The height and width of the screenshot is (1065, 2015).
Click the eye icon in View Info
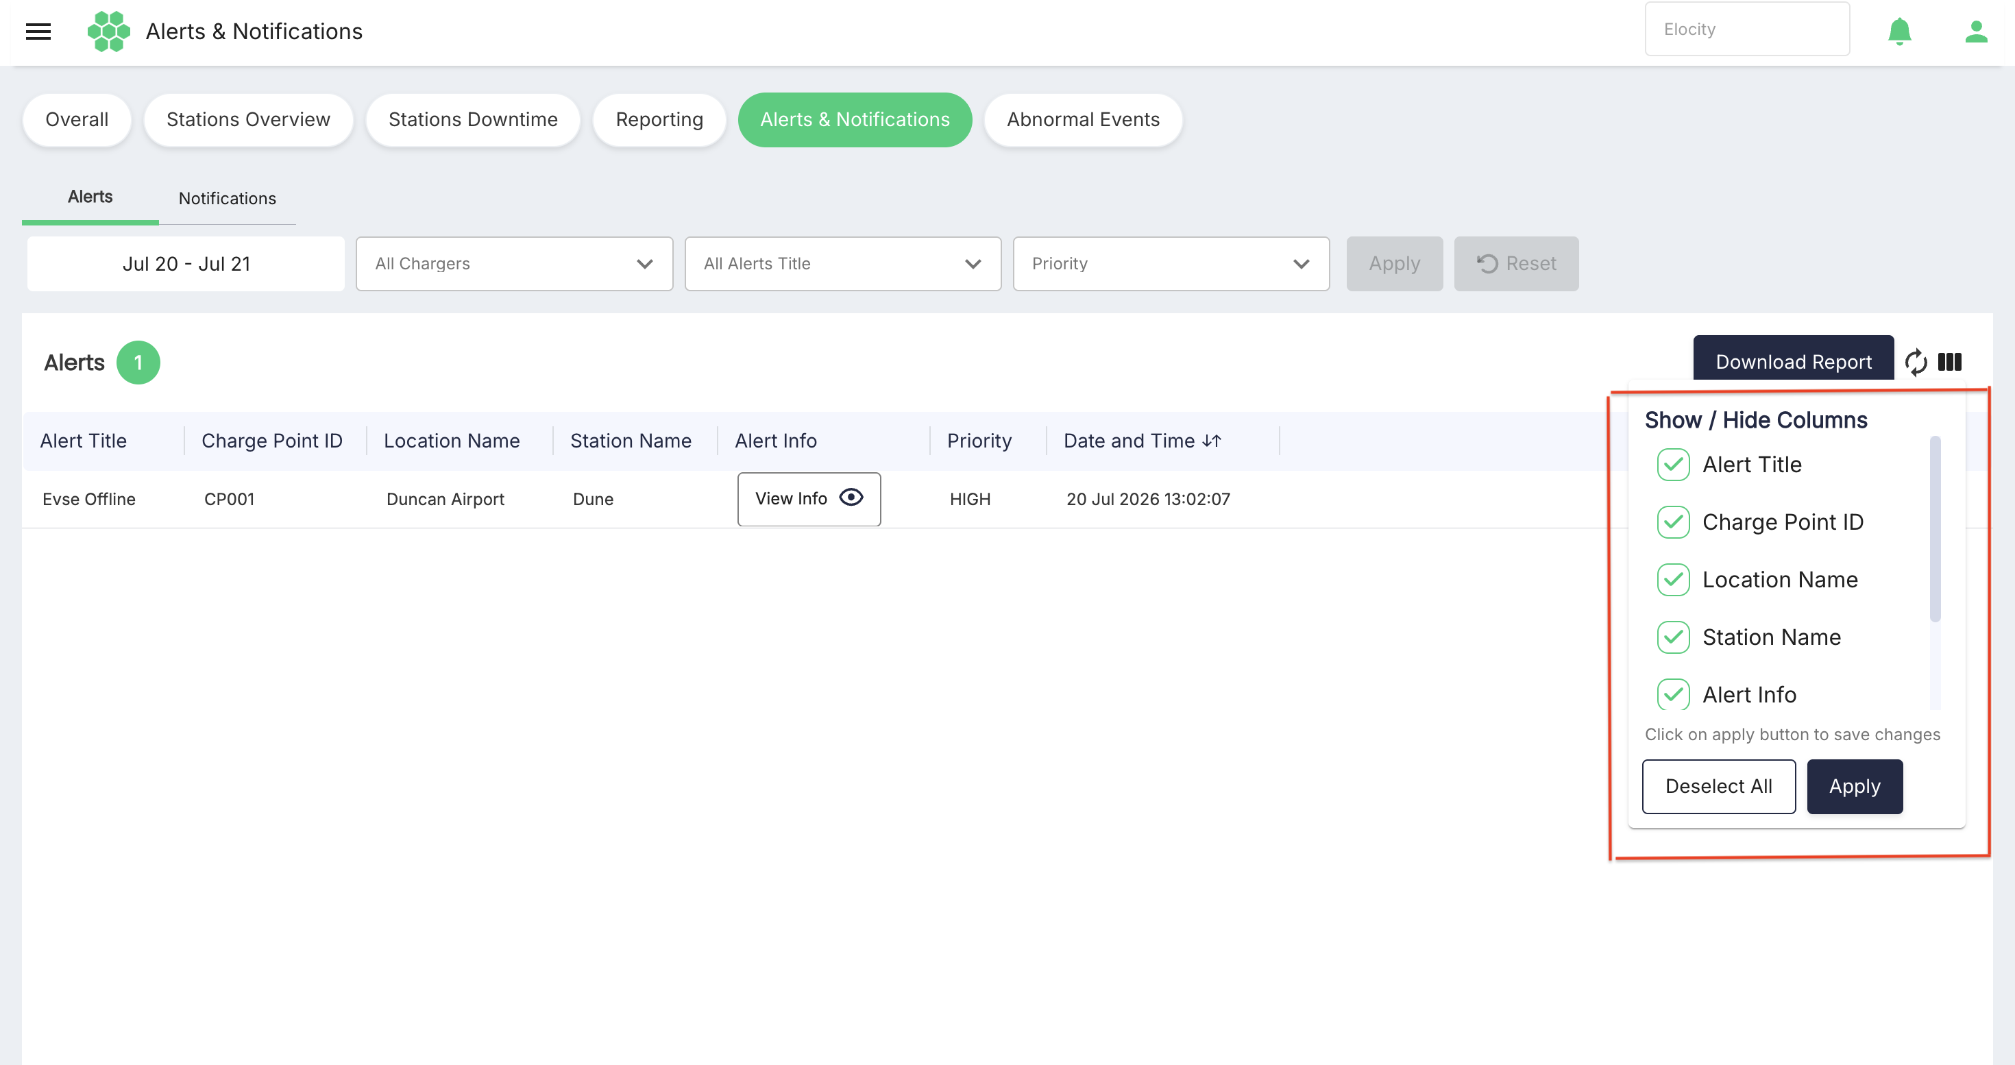click(851, 498)
